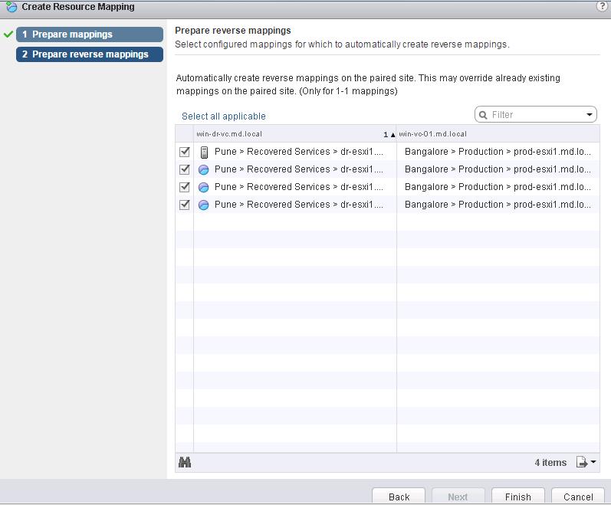This screenshot has height=505, width=611.
Task: Click Select all applicable link
Action: (224, 116)
